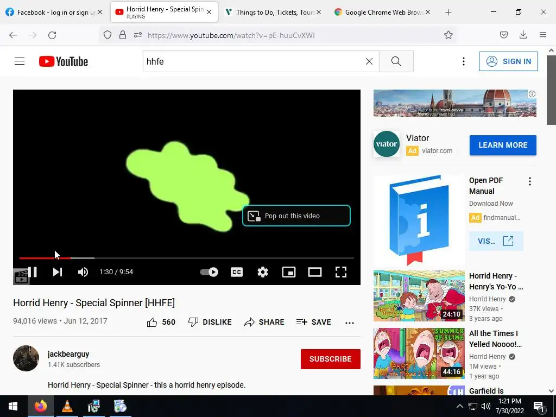Image resolution: width=556 pixels, height=417 pixels.
Task: Open the Open PDF Manual ad thumbnail
Action: pos(419,220)
